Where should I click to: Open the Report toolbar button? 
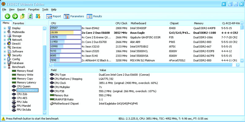[53, 16]
